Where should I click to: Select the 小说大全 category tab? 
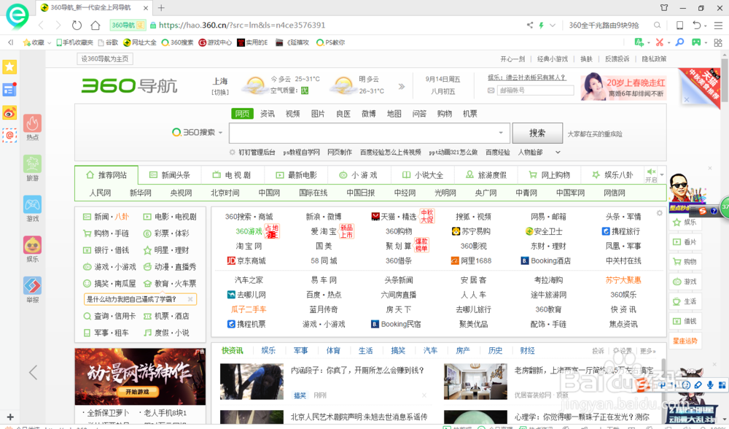point(423,175)
